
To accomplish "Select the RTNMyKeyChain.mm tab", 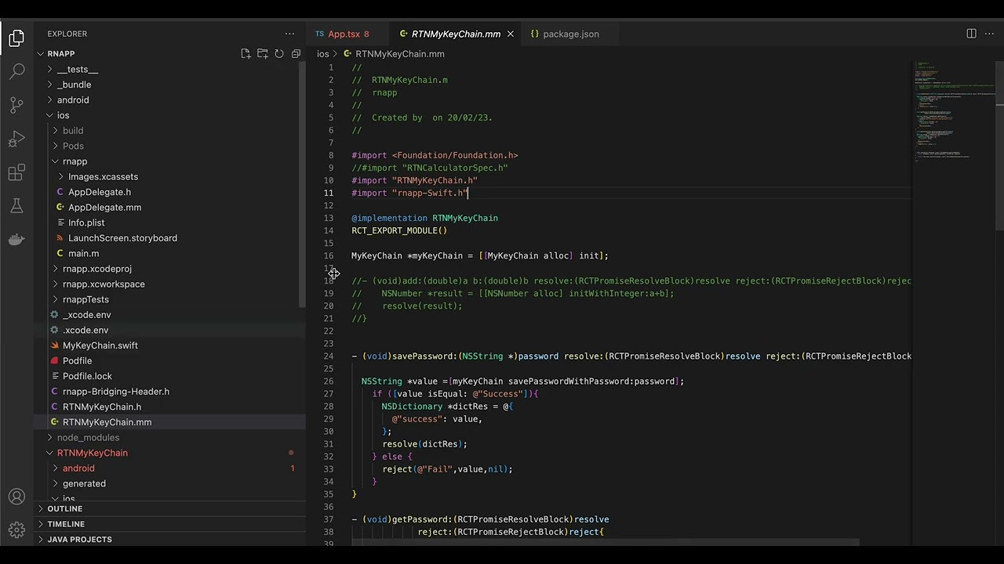I will click(456, 34).
